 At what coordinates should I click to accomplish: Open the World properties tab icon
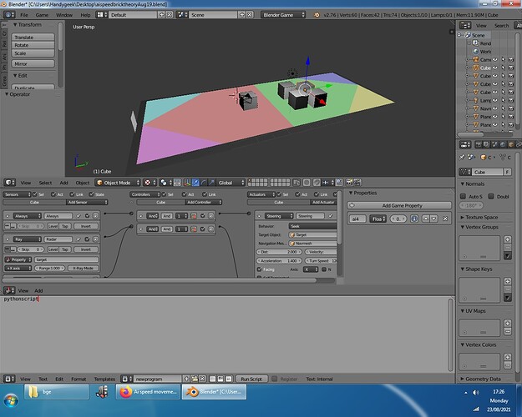(503, 144)
